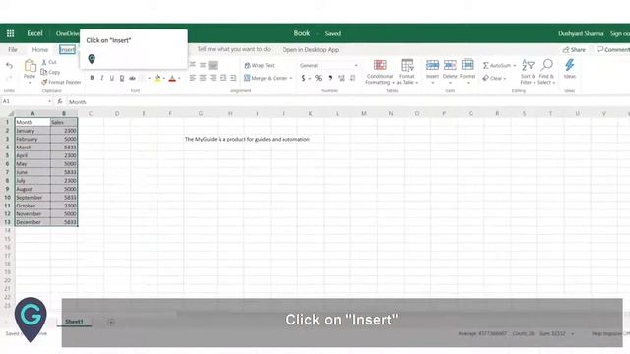Open Sort & Filter options

coord(528,72)
